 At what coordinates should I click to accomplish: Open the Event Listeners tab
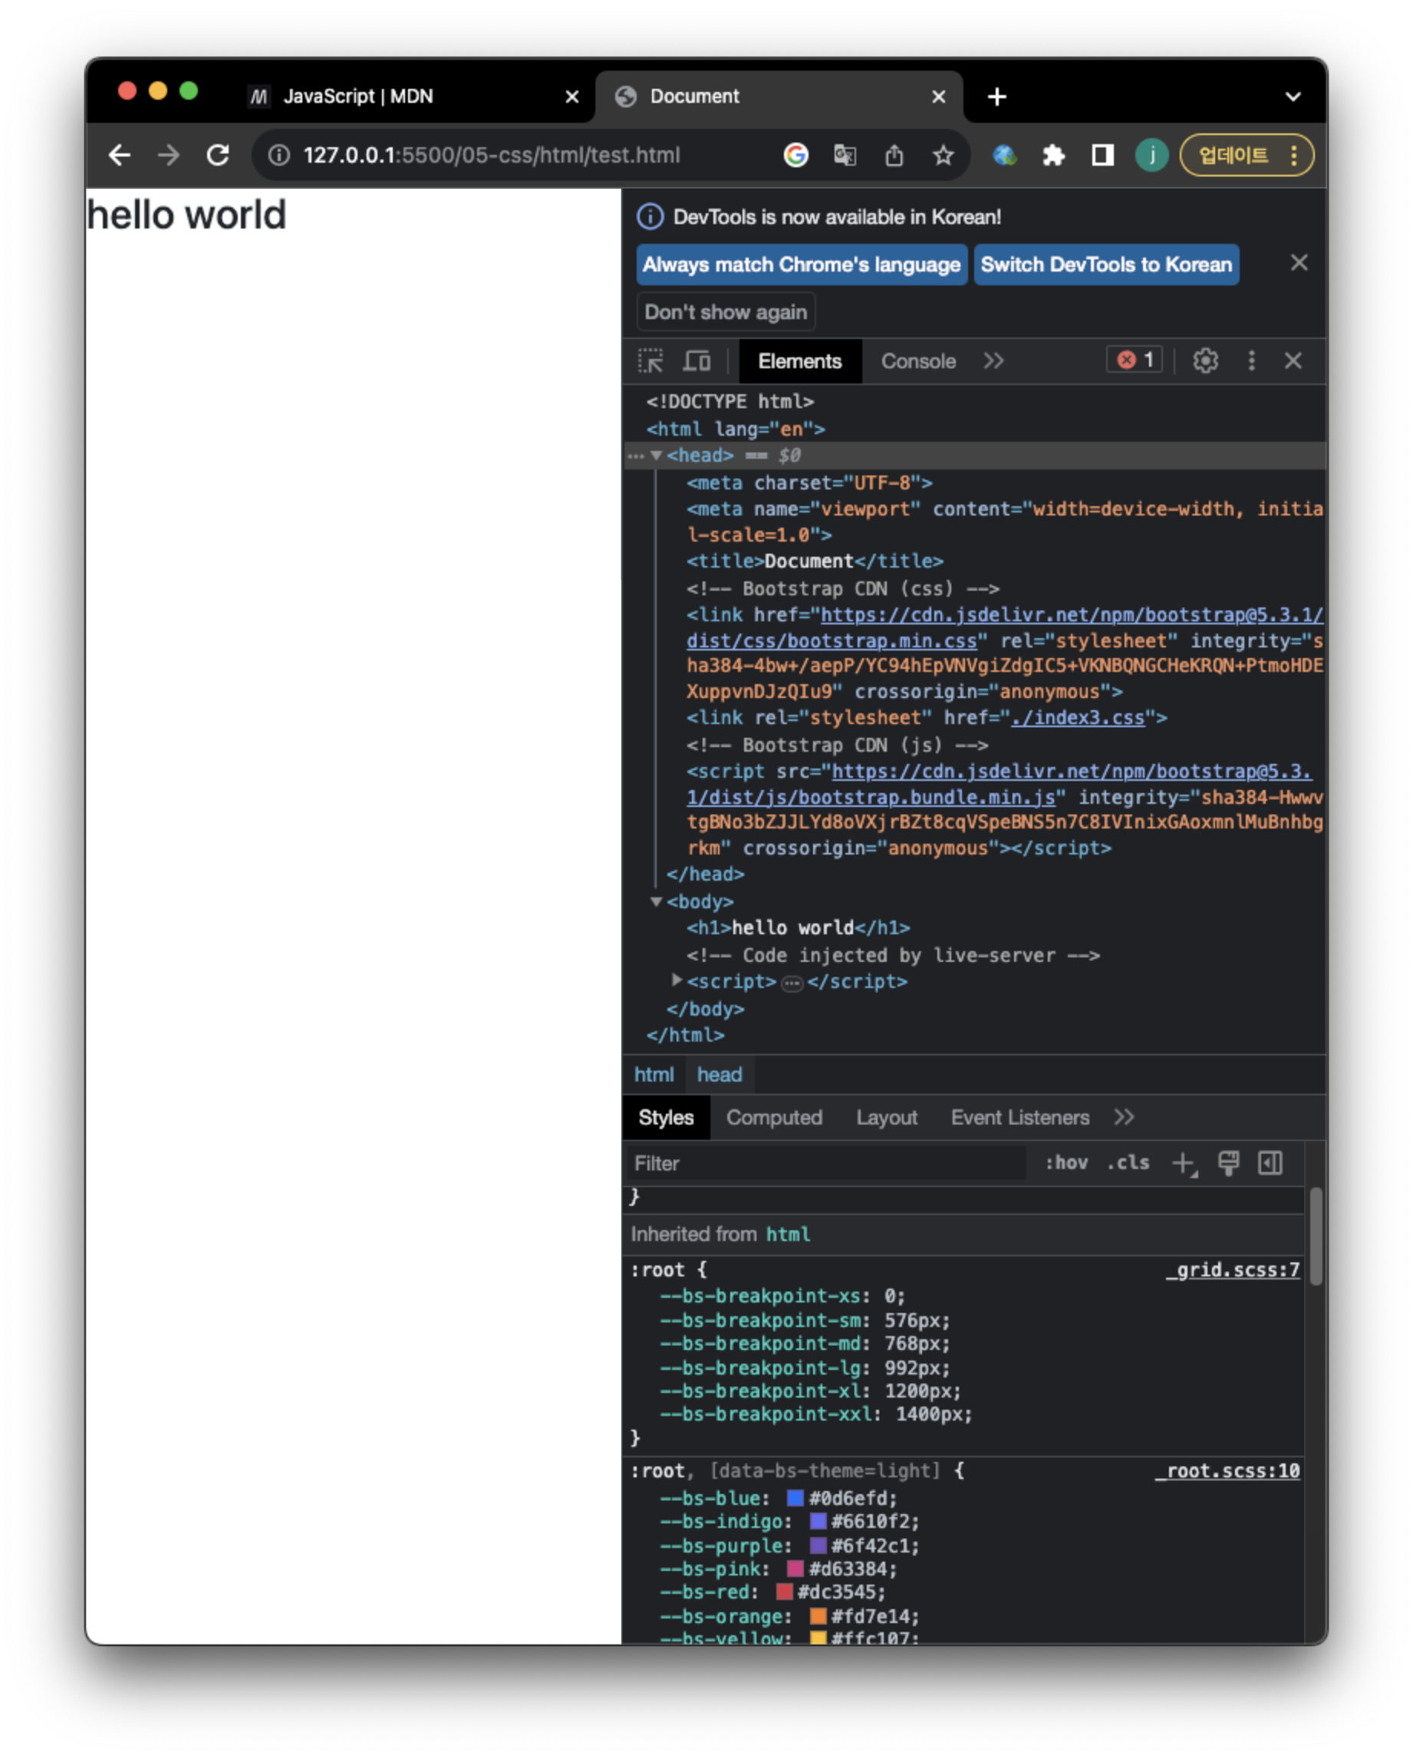1019,1117
